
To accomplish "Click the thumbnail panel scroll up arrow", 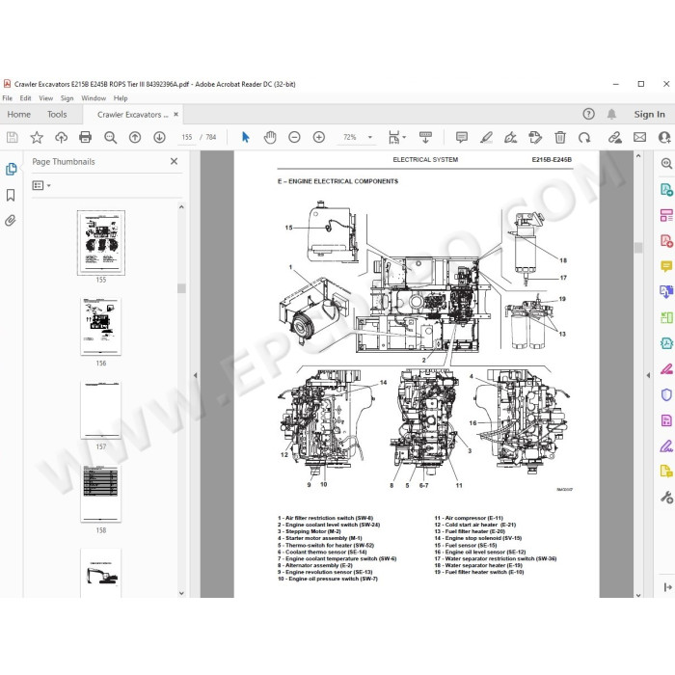I will [x=181, y=207].
